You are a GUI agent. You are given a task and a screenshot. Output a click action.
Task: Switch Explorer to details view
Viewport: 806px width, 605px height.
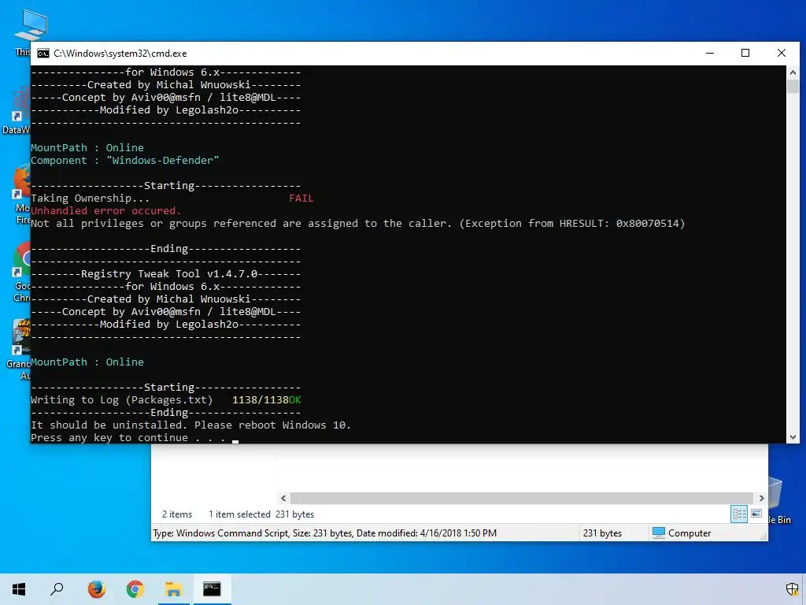pyautogui.click(x=739, y=514)
